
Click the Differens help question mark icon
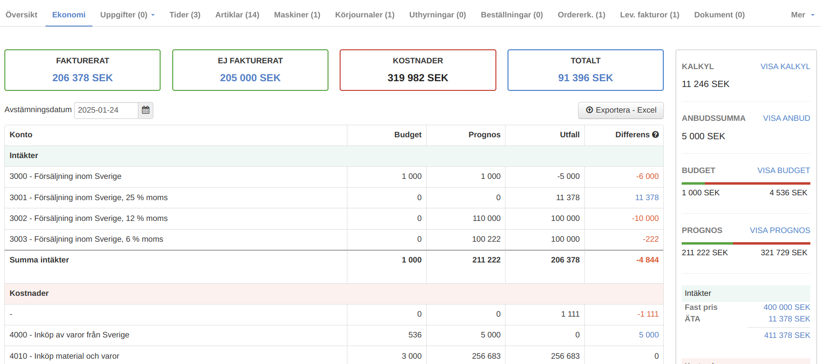[x=656, y=135]
